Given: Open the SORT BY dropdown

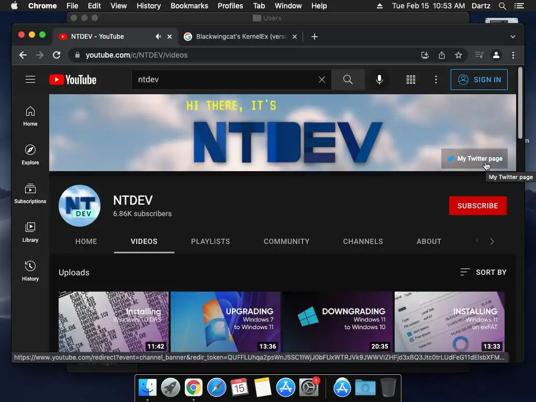Looking at the screenshot, I should click(x=483, y=272).
